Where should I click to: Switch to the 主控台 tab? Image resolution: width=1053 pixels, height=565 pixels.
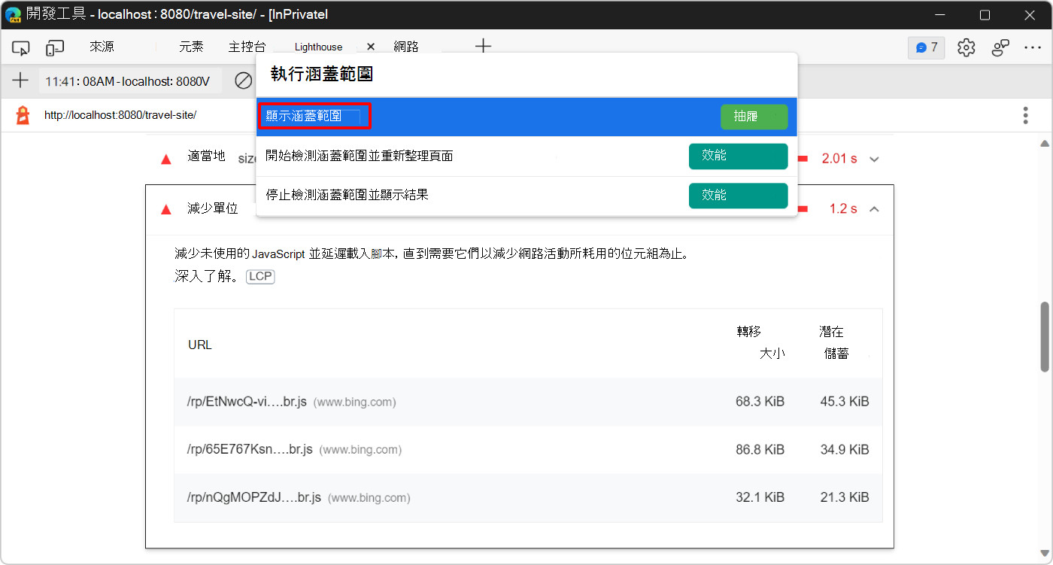click(247, 47)
